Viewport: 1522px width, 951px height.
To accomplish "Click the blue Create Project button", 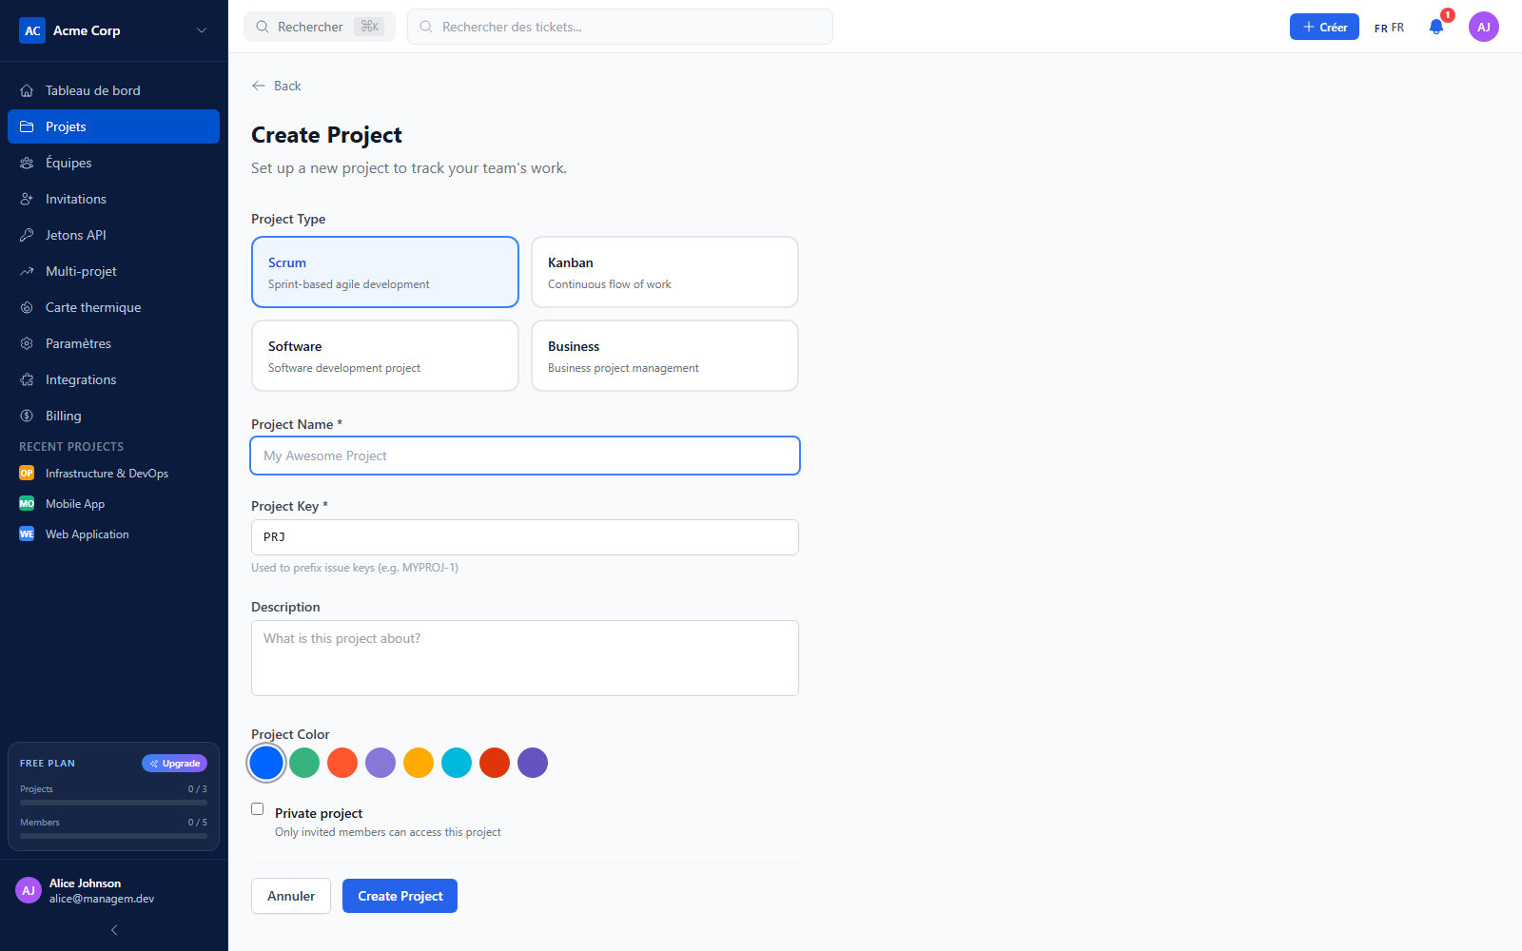I will click(400, 896).
